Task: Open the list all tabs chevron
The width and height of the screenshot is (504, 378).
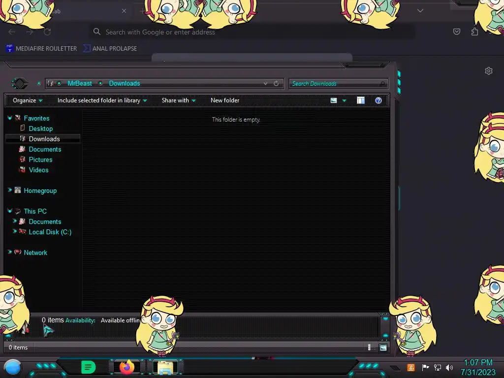Action: (420, 11)
